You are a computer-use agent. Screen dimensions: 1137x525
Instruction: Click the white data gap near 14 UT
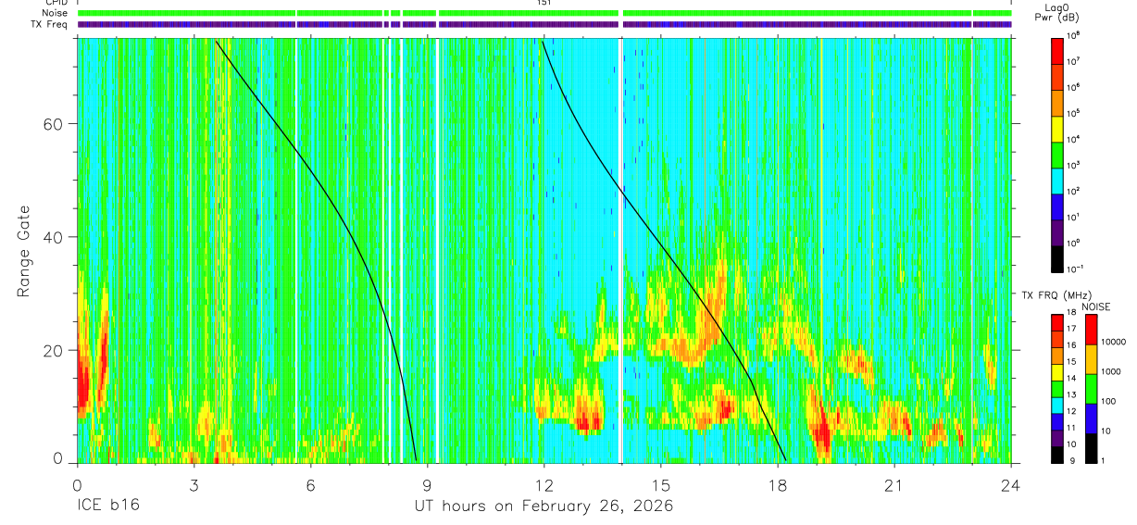(620, 250)
